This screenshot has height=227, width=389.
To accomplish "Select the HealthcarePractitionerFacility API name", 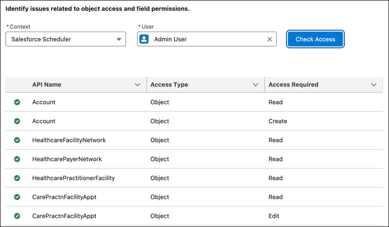I will (73, 178).
